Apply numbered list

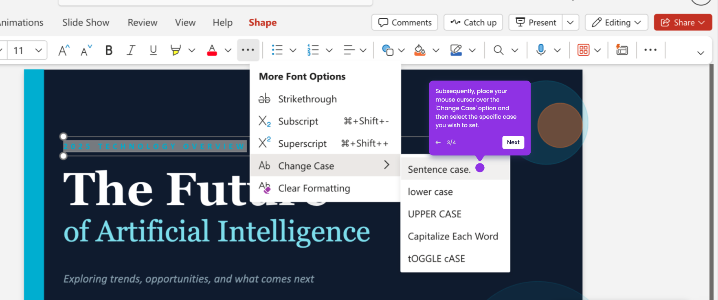click(x=313, y=50)
